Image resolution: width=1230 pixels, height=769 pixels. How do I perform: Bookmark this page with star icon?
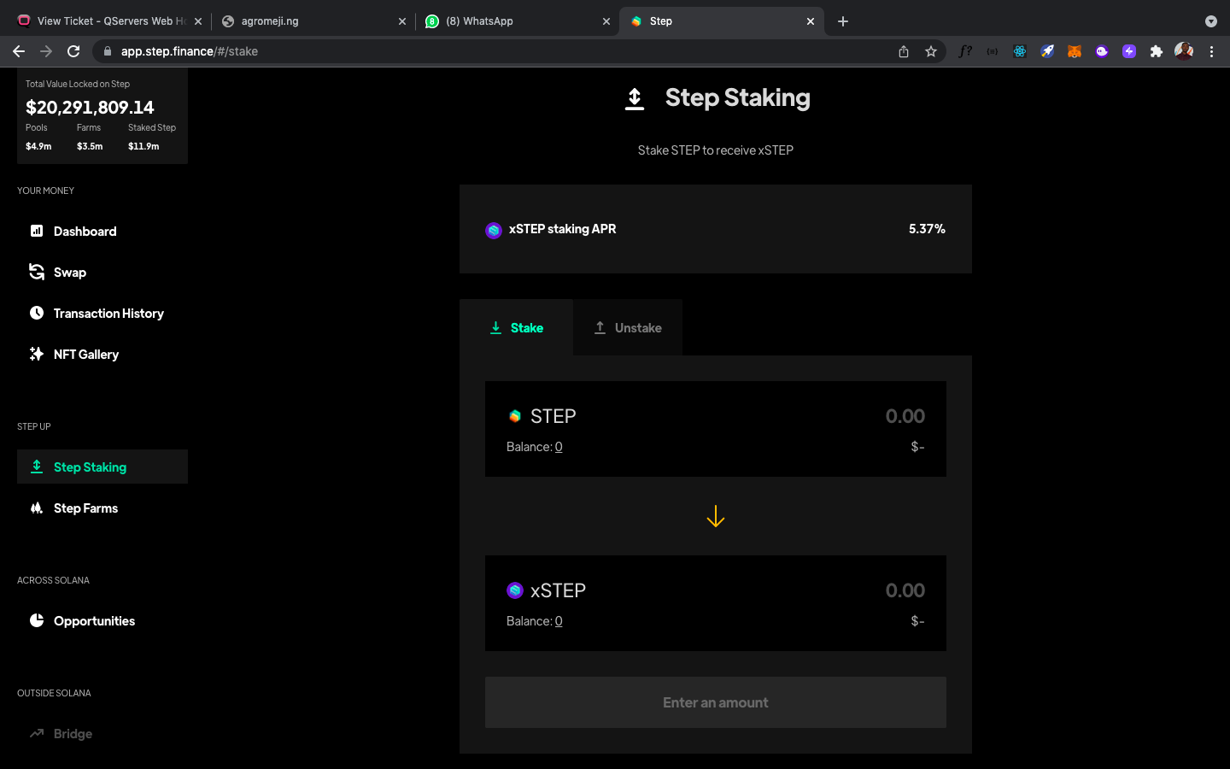(931, 51)
